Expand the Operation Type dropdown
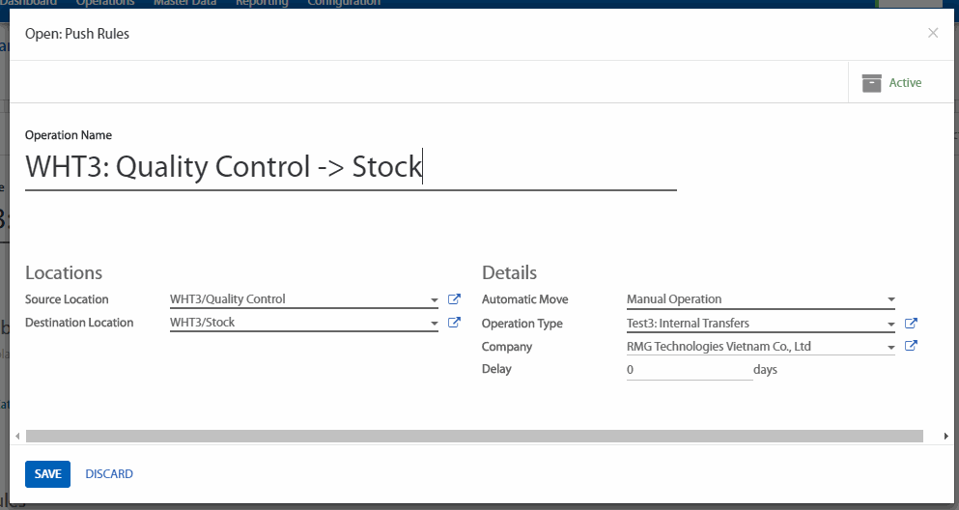Image resolution: width=959 pixels, height=510 pixels. pos(890,324)
